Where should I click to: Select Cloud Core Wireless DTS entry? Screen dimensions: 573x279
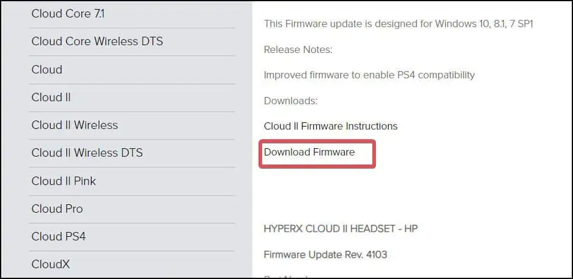coord(97,42)
